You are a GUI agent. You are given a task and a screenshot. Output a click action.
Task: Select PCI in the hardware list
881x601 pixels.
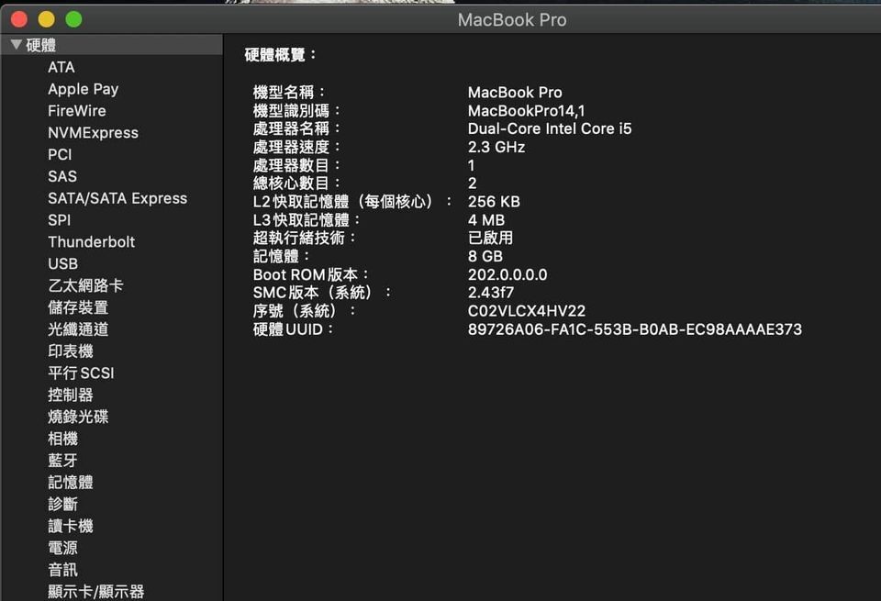[x=61, y=154]
